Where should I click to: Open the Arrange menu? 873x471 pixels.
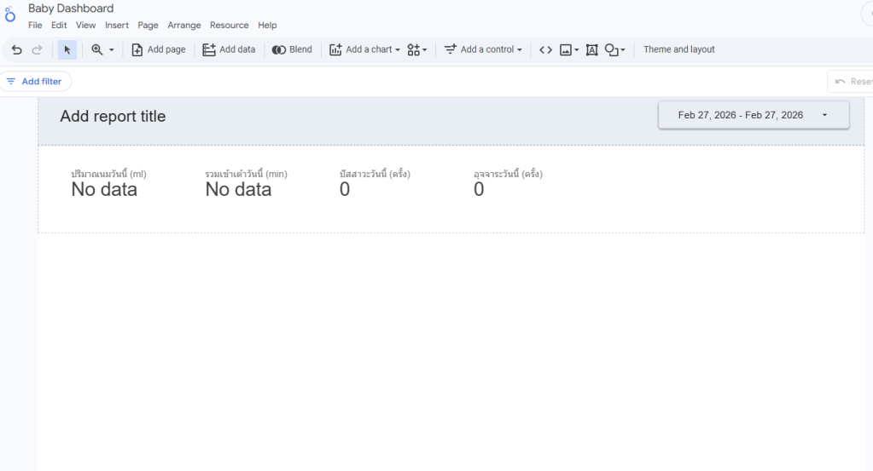pos(184,26)
